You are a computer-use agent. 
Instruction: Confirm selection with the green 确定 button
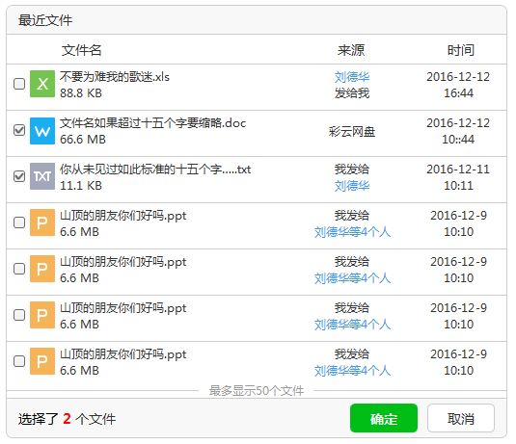[384, 418]
